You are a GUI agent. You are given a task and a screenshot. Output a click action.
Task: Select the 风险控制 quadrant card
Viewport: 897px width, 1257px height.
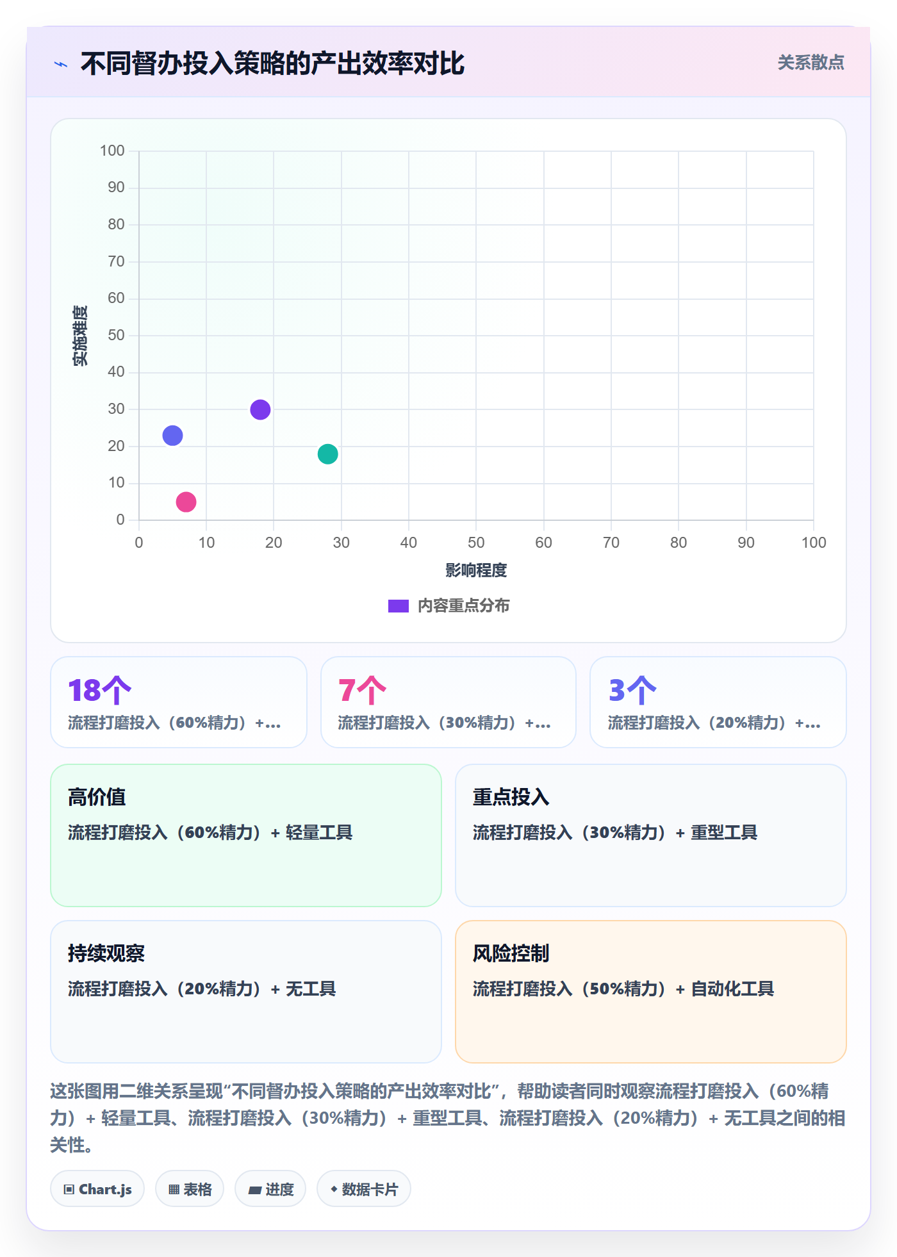tap(651, 992)
